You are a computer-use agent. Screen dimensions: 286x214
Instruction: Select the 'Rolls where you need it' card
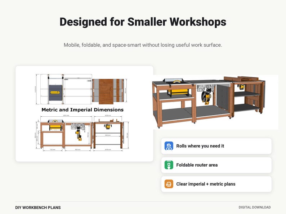(216, 146)
